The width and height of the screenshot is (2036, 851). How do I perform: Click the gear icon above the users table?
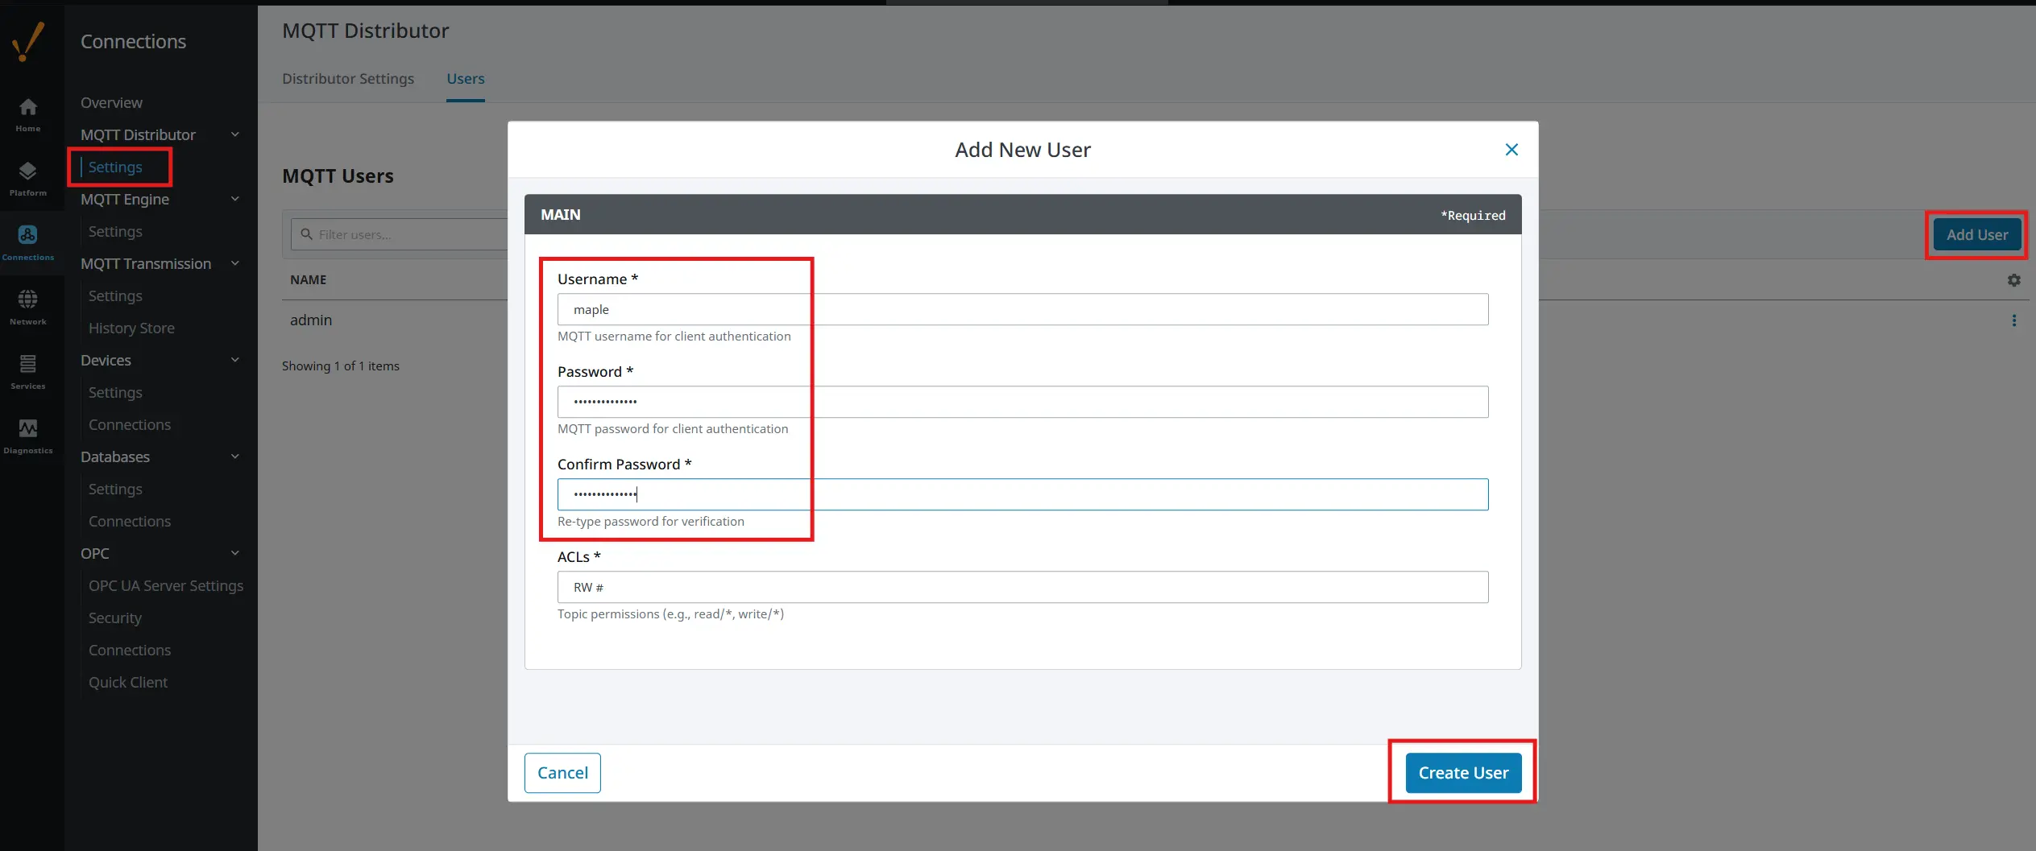2014,279
